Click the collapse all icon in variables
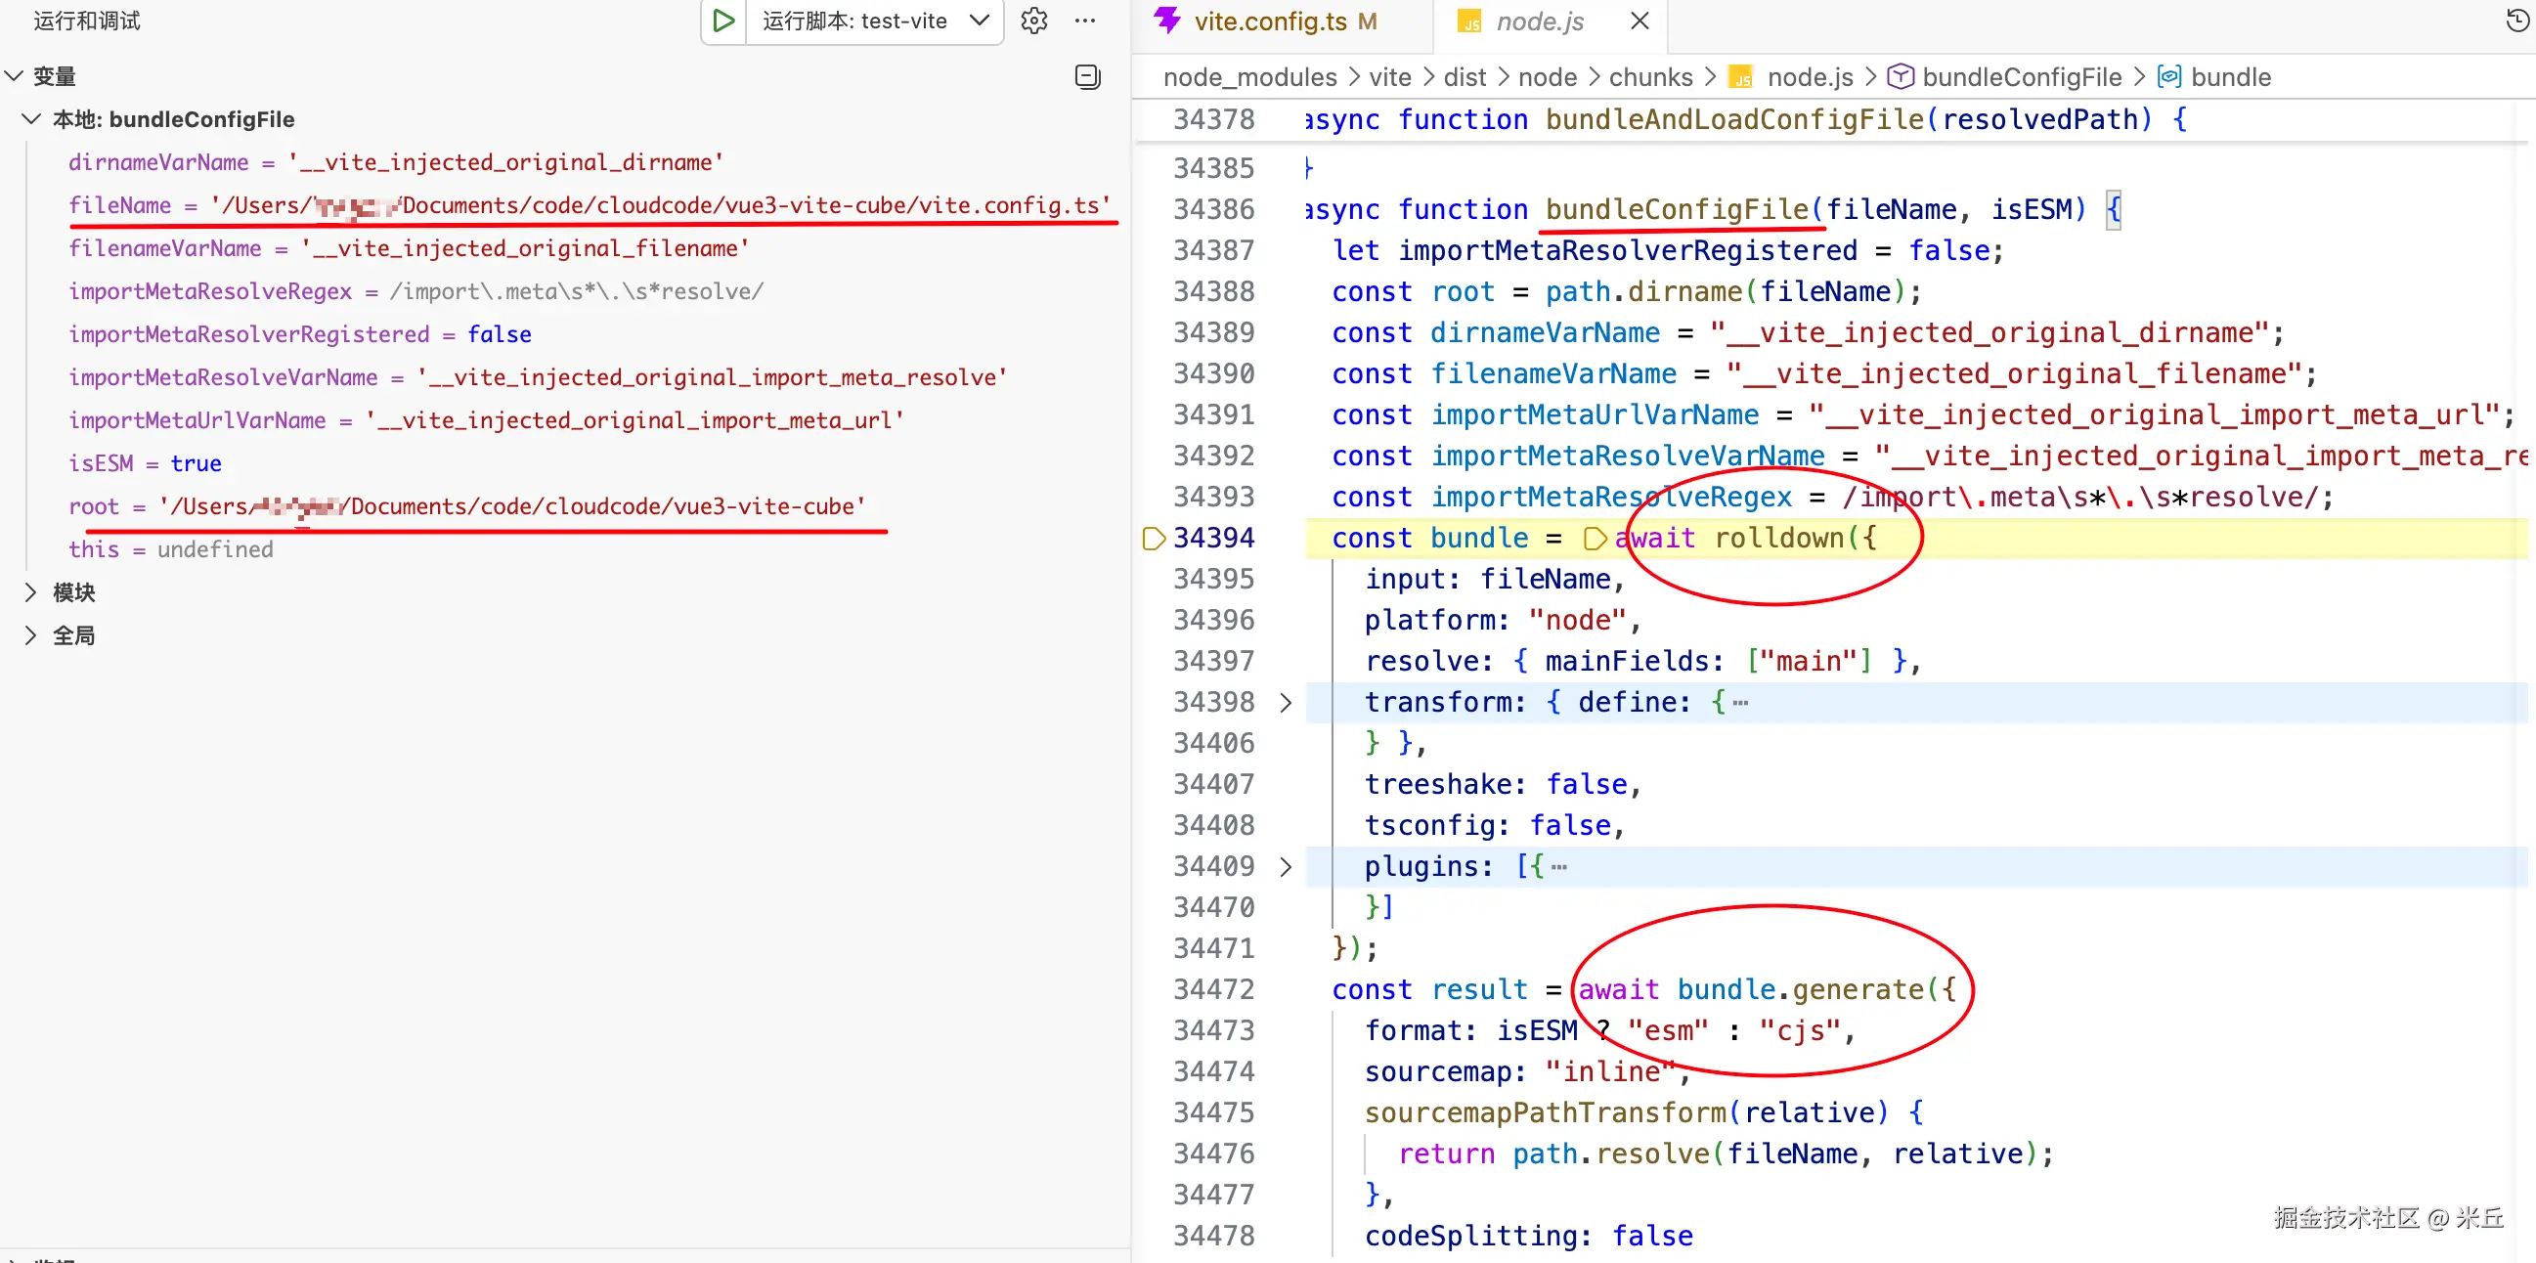2536x1263 pixels. click(1087, 77)
